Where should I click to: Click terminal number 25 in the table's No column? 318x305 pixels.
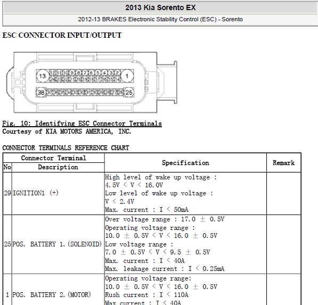click(7, 244)
